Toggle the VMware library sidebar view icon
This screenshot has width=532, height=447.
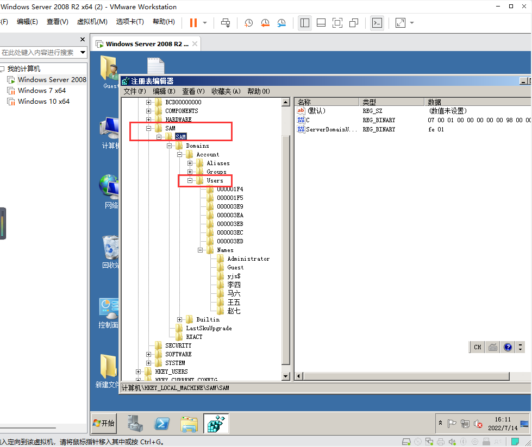tap(305, 23)
